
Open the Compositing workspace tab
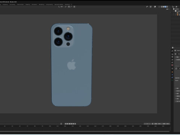[x=49, y=4]
